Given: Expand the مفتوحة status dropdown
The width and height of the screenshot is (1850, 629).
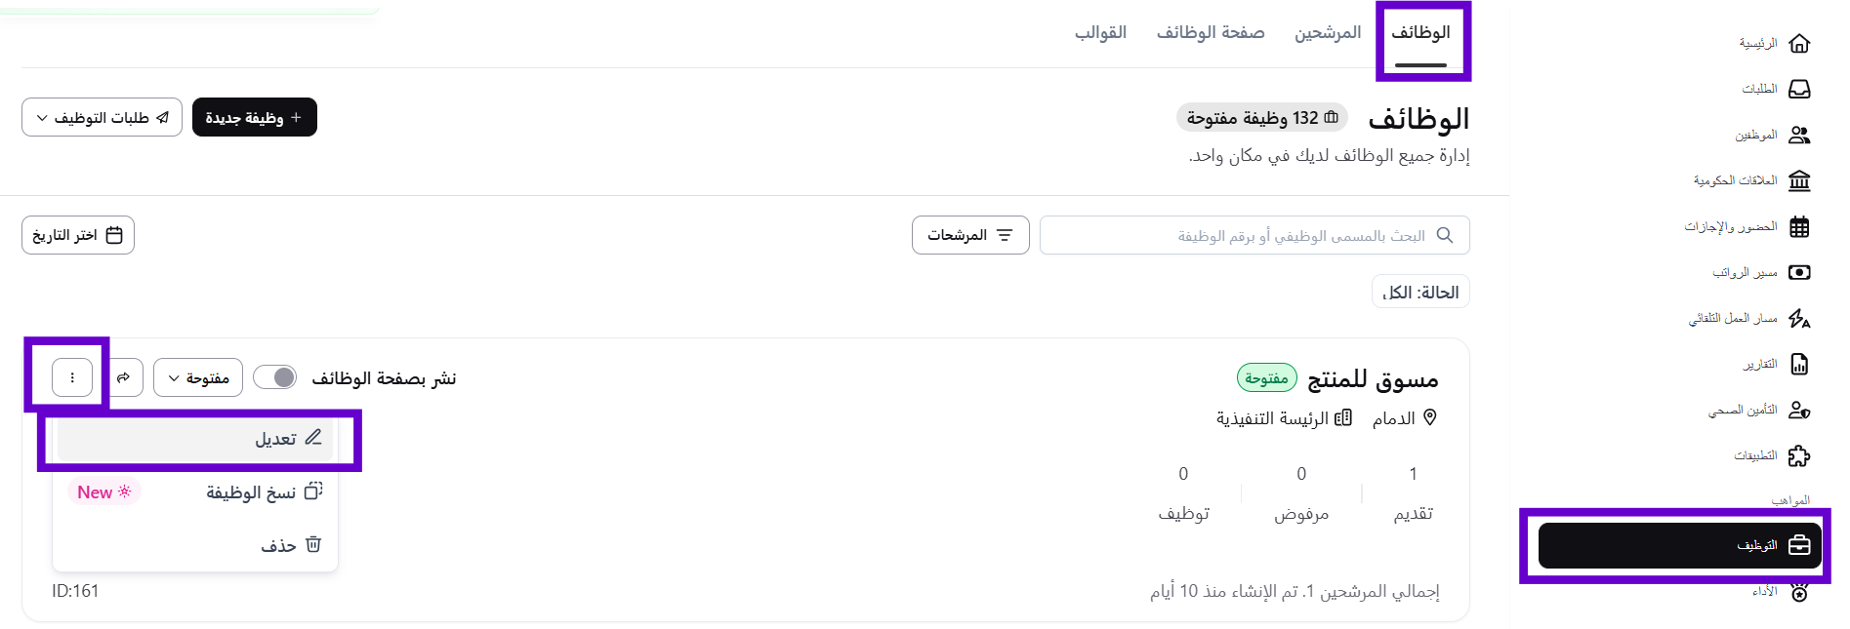Looking at the screenshot, I should [198, 377].
